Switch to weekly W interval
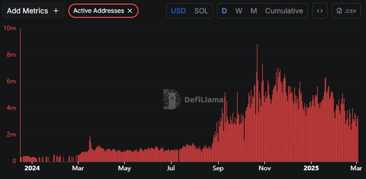 238,11
